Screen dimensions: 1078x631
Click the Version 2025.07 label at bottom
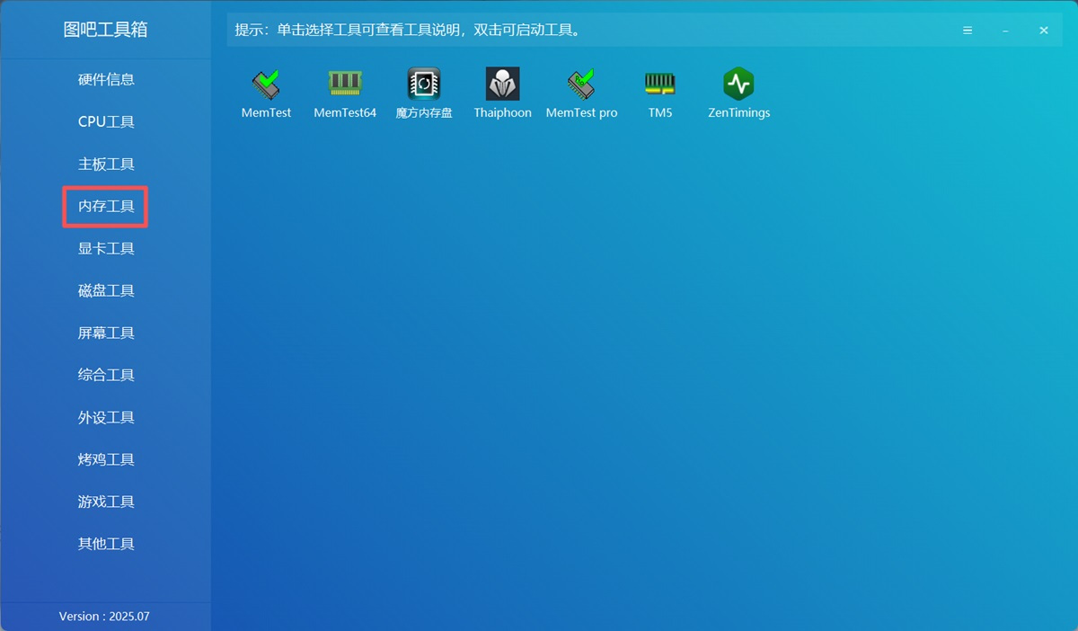click(x=105, y=616)
